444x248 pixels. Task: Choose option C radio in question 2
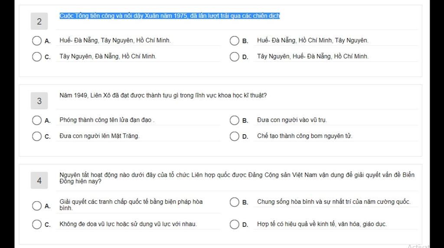pyautogui.click(x=37, y=57)
